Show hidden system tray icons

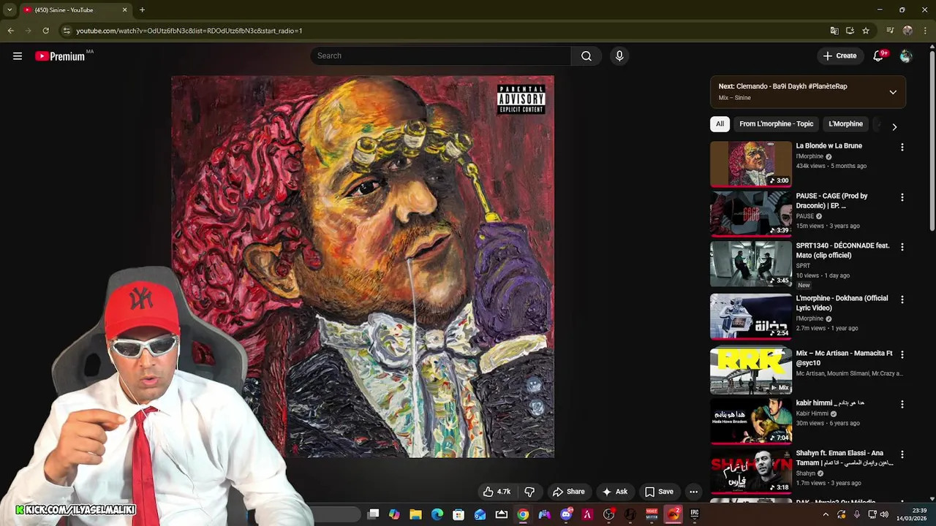point(826,514)
